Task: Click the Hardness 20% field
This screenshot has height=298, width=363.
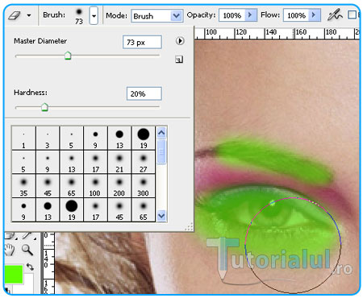Action: click(144, 93)
